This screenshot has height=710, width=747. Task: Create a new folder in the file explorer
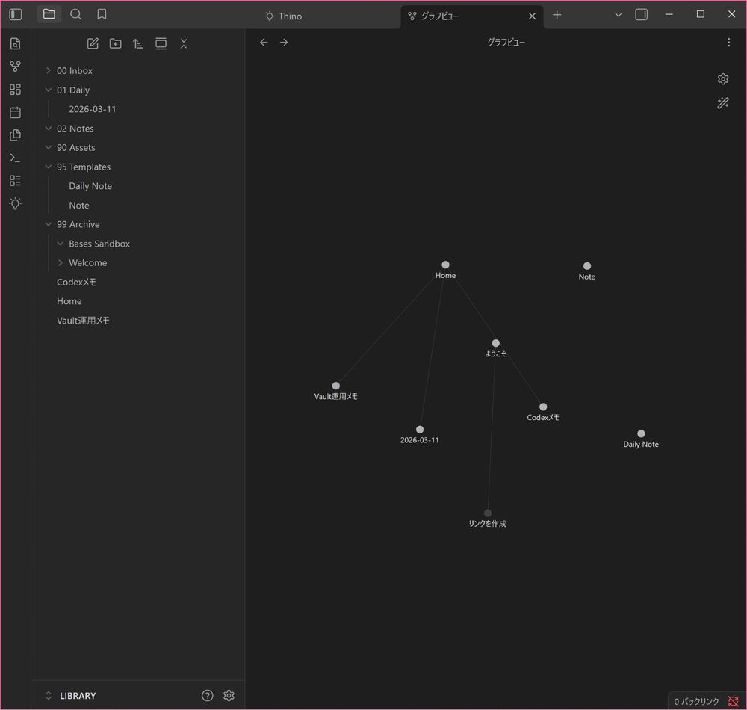(115, 43)
